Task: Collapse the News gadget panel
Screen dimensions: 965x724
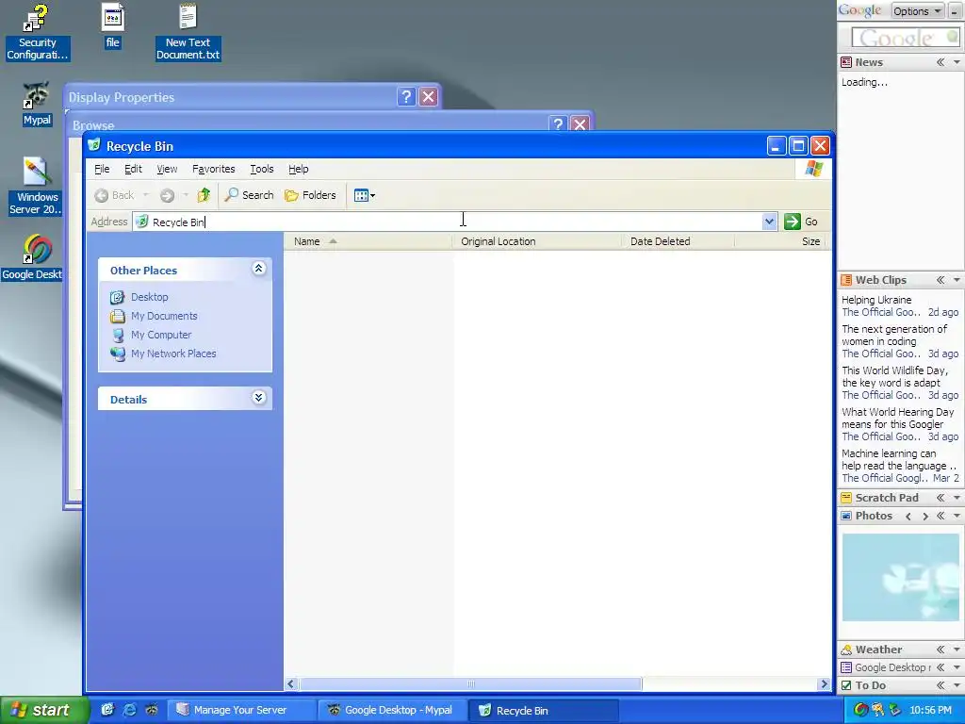Action: click(x=940, y=62)
